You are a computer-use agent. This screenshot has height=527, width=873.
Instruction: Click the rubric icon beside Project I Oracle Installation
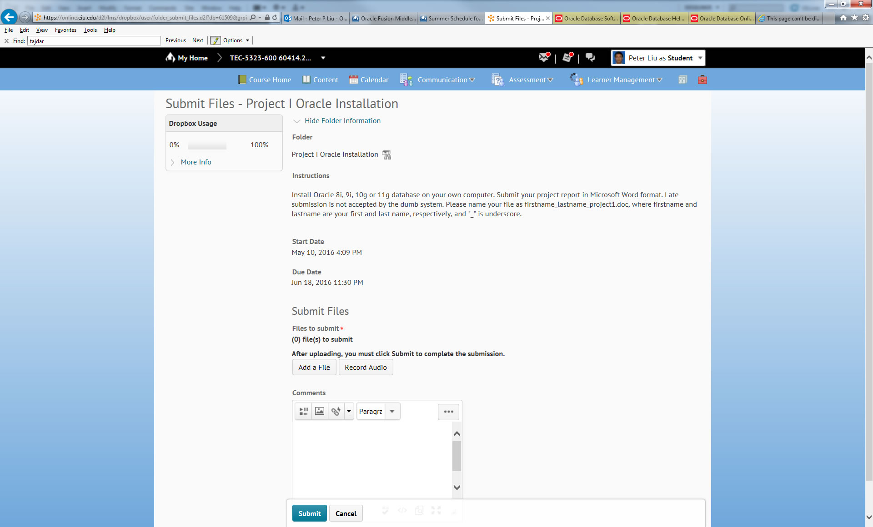click(386, 155)
